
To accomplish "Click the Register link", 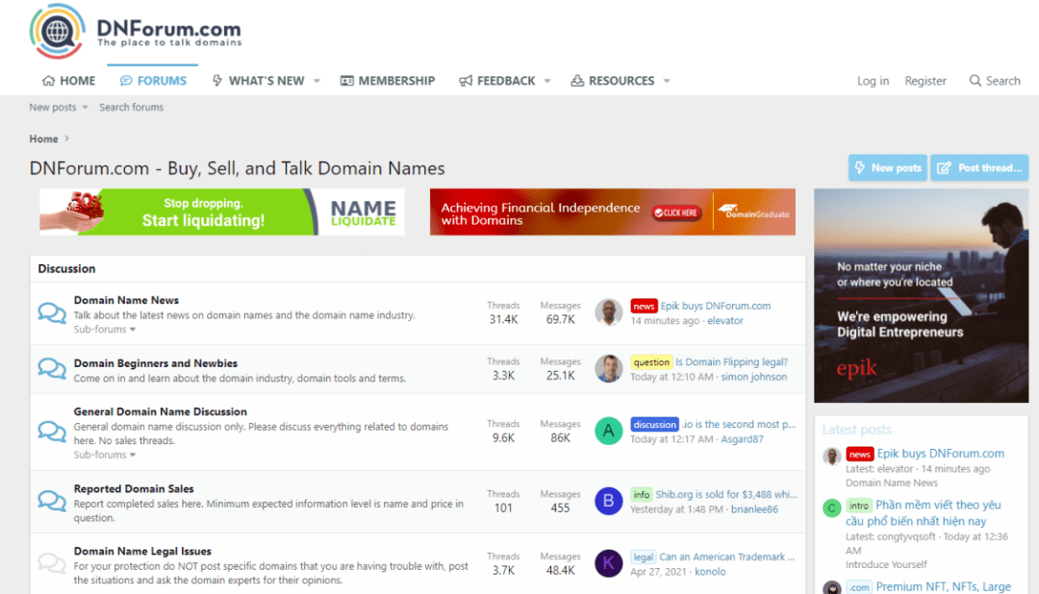I will coord(925,81).
